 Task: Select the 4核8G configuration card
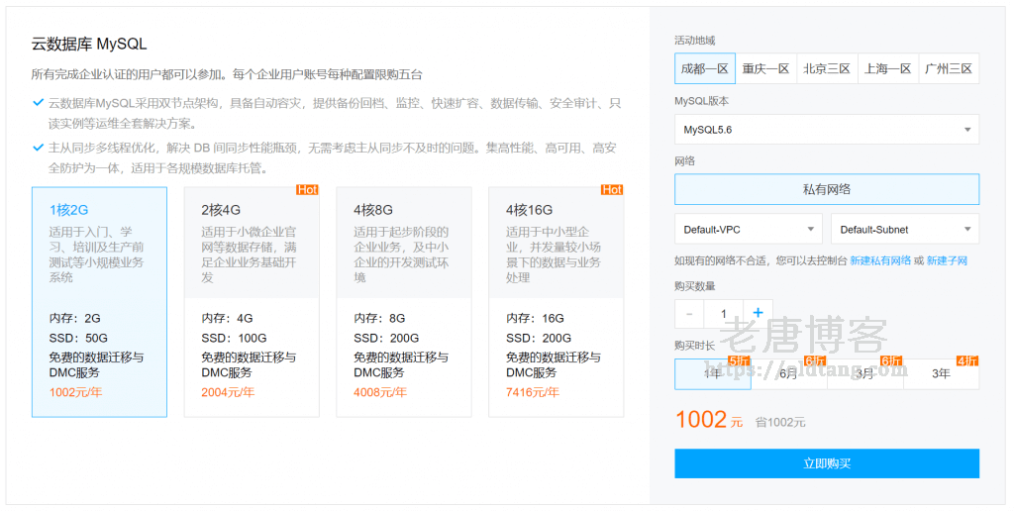(404, 302)
